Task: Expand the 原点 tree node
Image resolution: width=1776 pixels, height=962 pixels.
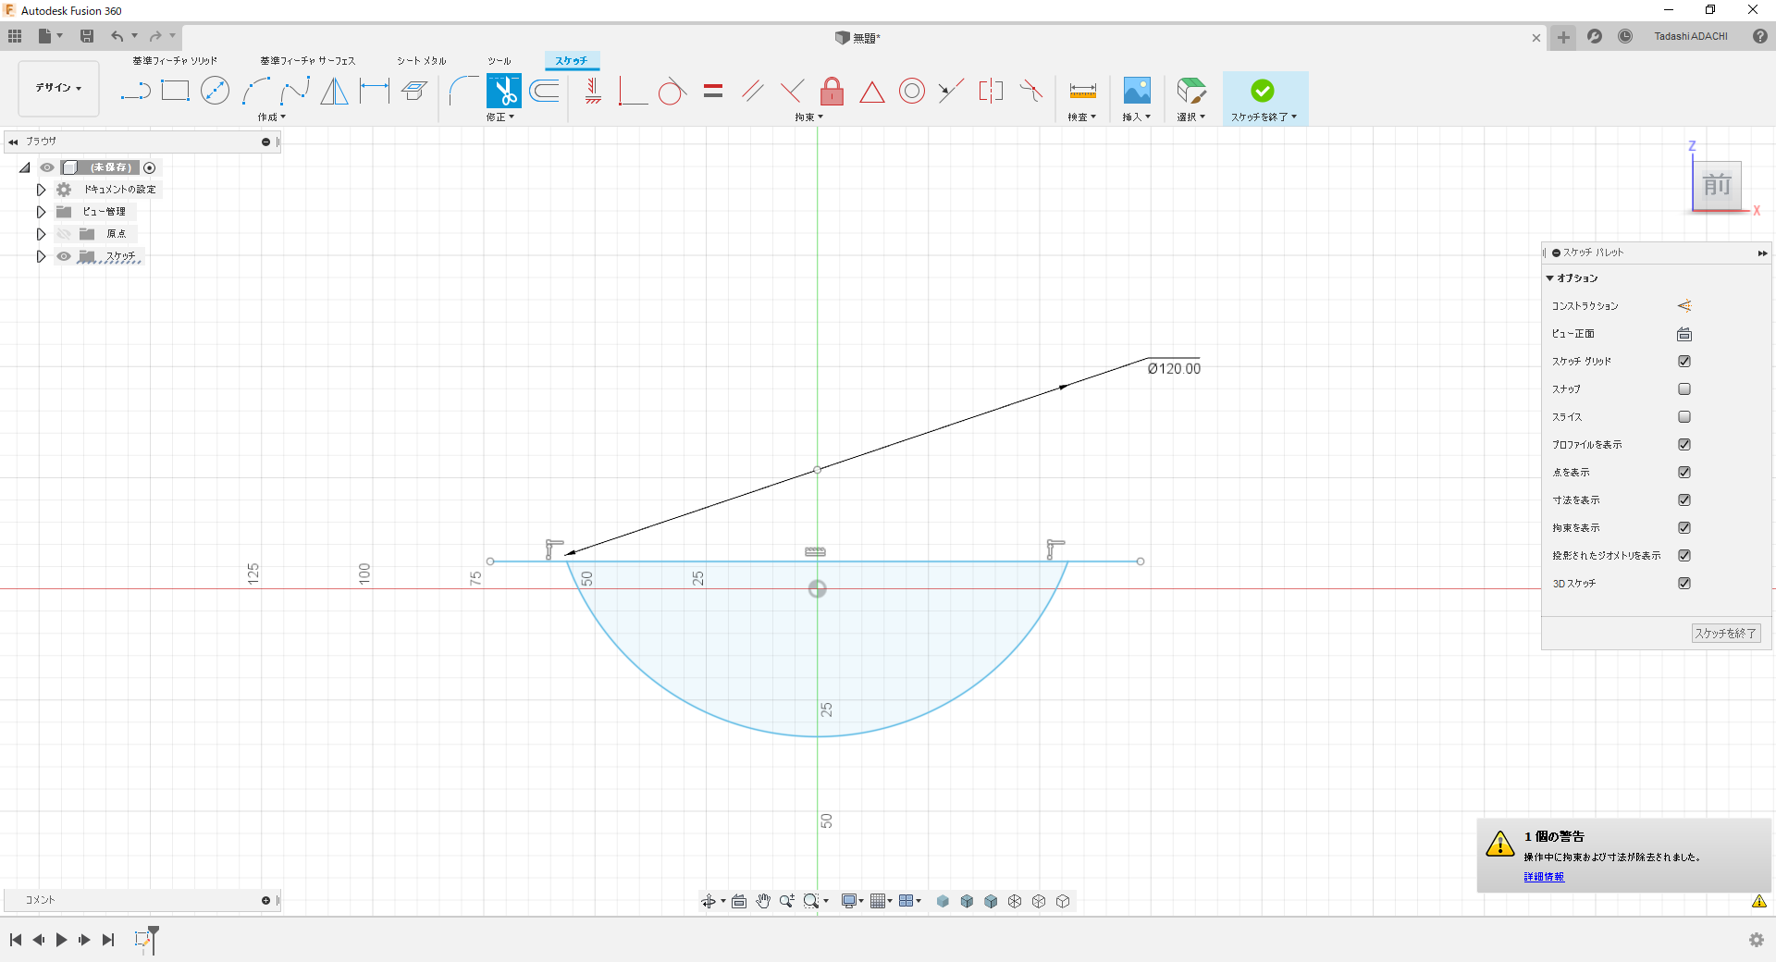Action: click(x=41, y=234)
